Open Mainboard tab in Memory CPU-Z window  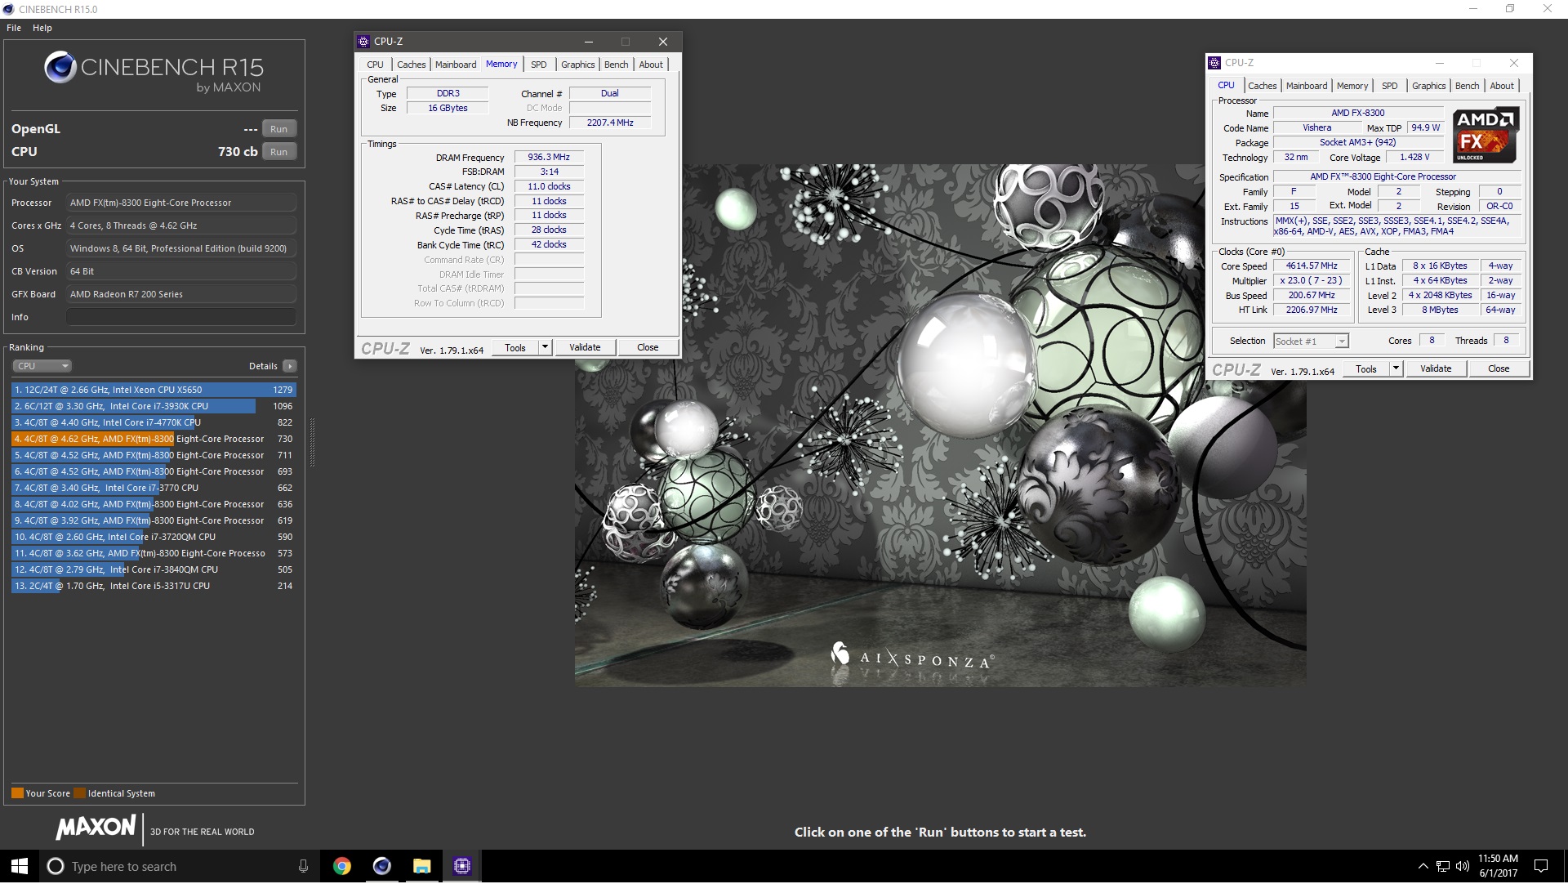point(456,65)
